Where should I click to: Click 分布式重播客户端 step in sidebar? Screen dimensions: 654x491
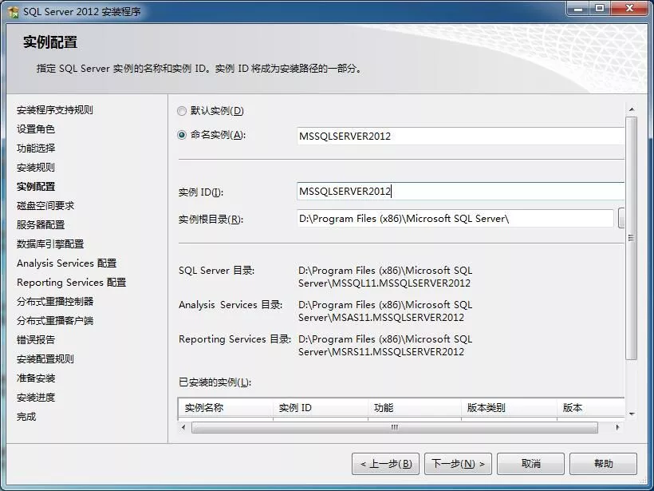tap(55, 321)
